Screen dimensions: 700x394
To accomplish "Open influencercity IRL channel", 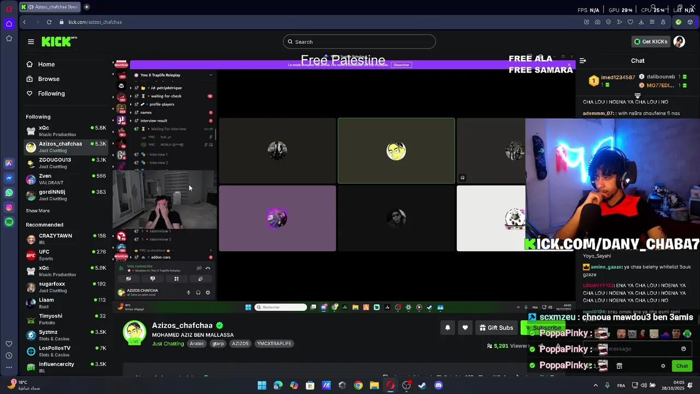I will click(66, 367).
